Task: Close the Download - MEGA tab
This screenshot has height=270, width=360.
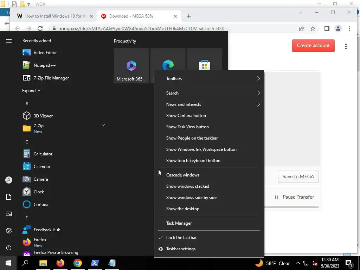Action: coord(175,16)
